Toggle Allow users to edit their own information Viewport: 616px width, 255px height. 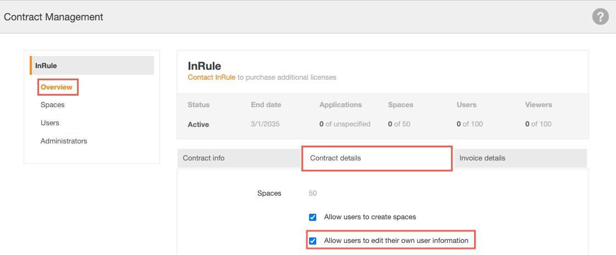tap(312, 241)
